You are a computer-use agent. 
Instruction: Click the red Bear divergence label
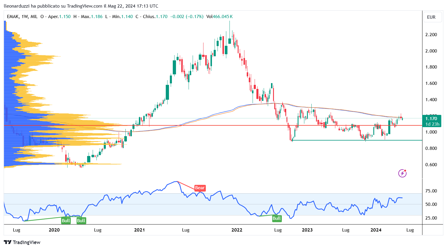tap(200, 188)
